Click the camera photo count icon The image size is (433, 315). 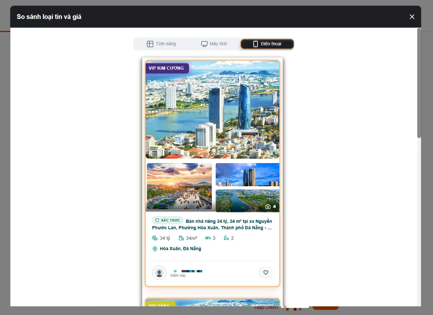click(x=268, y=207)
